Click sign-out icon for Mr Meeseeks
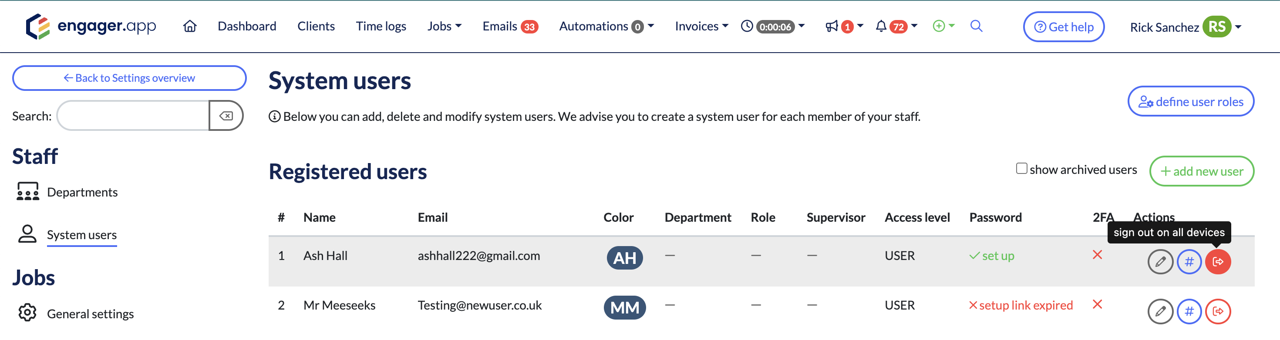Screen dimensions: 1280x340 1217,311
